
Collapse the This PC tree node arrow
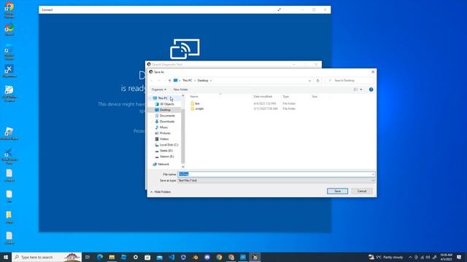click(150, 98)
